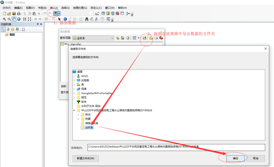Select the Identify tool
Screen dimensions: 274x167
(x=65, y=19)
